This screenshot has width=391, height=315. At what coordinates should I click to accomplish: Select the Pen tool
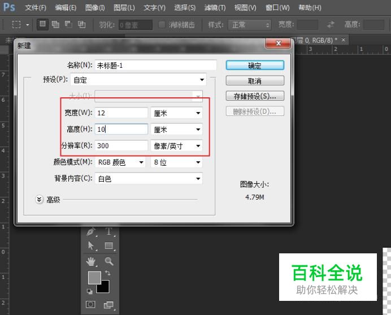click(x=90, y=232)
